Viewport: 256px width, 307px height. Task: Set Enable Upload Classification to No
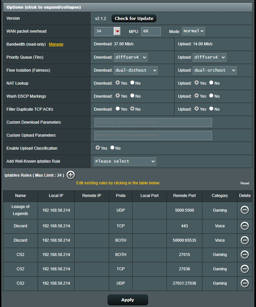112,148
